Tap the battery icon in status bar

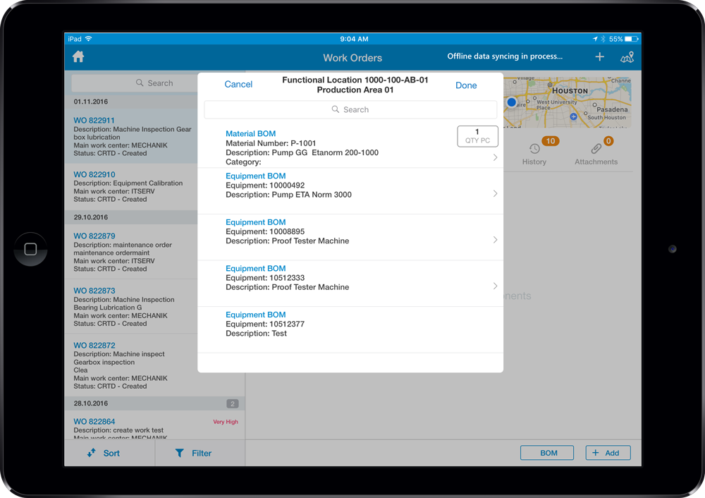tap(631, 39)
